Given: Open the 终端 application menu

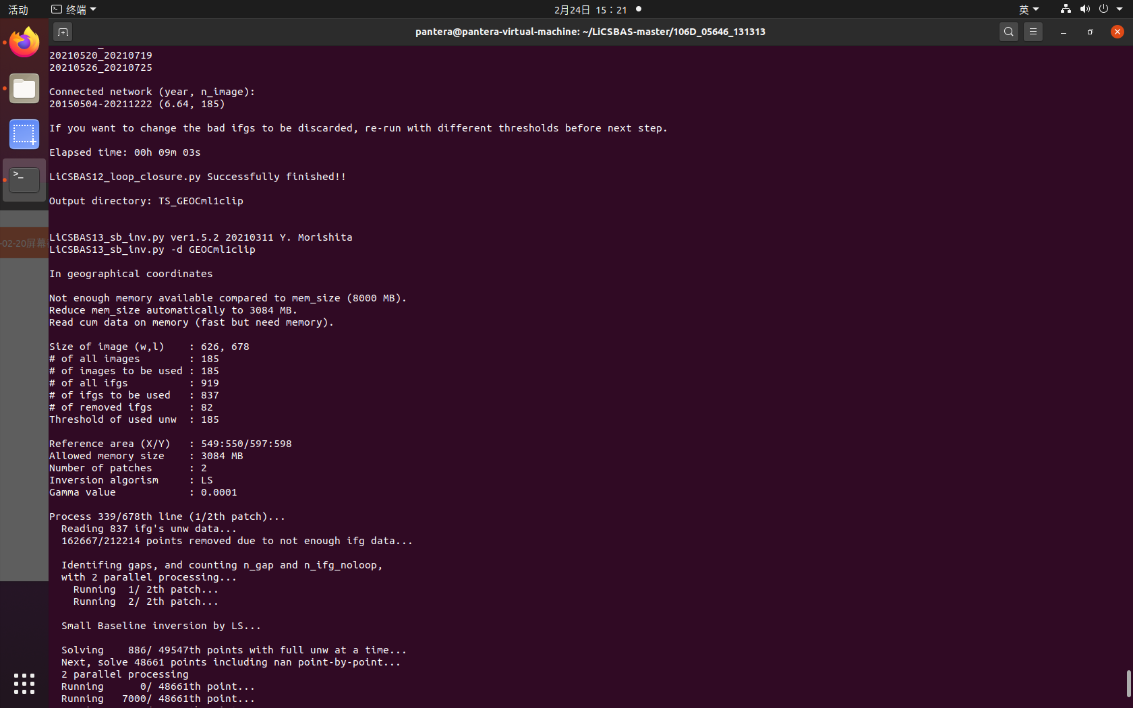Looking at the screenshot, I should pyautogui.click(x=71, y=9).
